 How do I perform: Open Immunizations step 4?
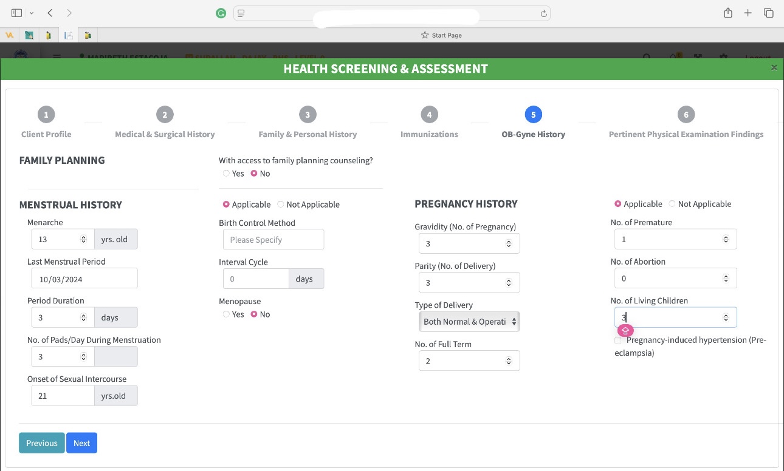click(429, 115)
